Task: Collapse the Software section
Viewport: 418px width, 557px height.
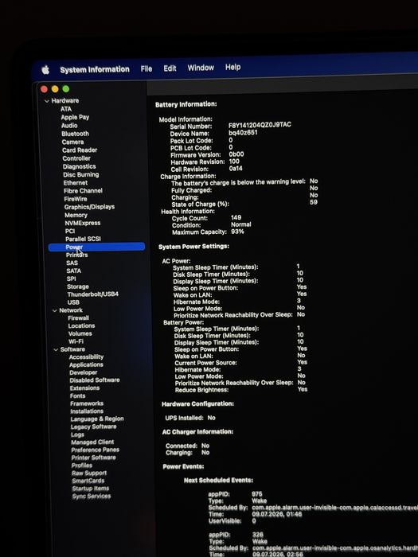Action: coord(56,350)
